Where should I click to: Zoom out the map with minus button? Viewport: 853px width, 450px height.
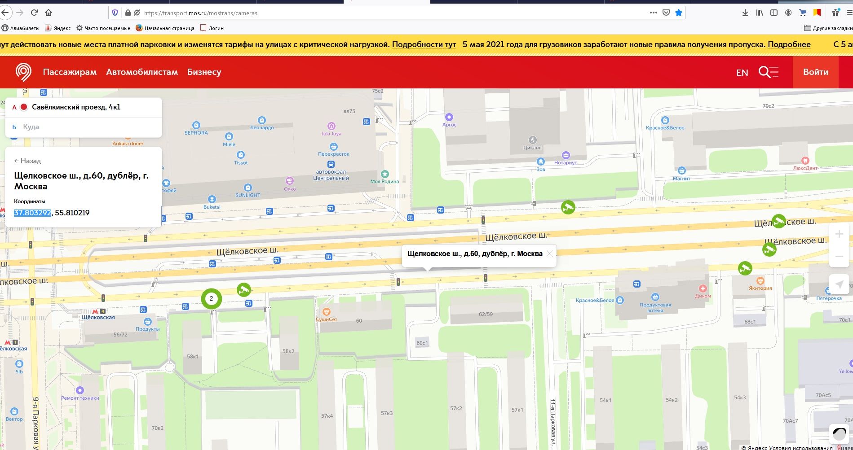coord(839,256)
